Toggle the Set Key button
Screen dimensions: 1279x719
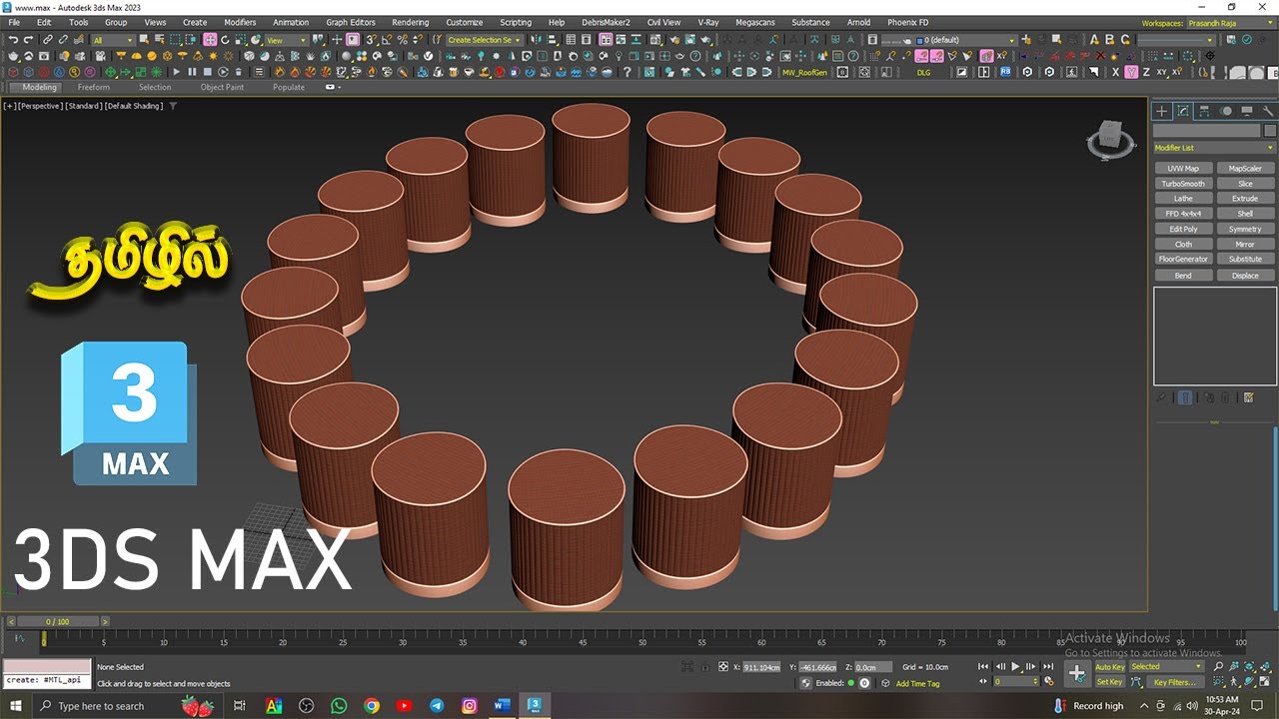pyautogui.click(x=1110, y=682)
